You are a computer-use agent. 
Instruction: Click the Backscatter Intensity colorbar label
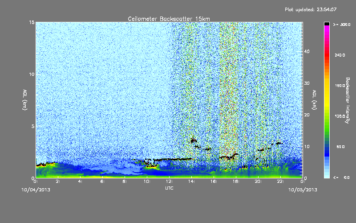[348, 100]
